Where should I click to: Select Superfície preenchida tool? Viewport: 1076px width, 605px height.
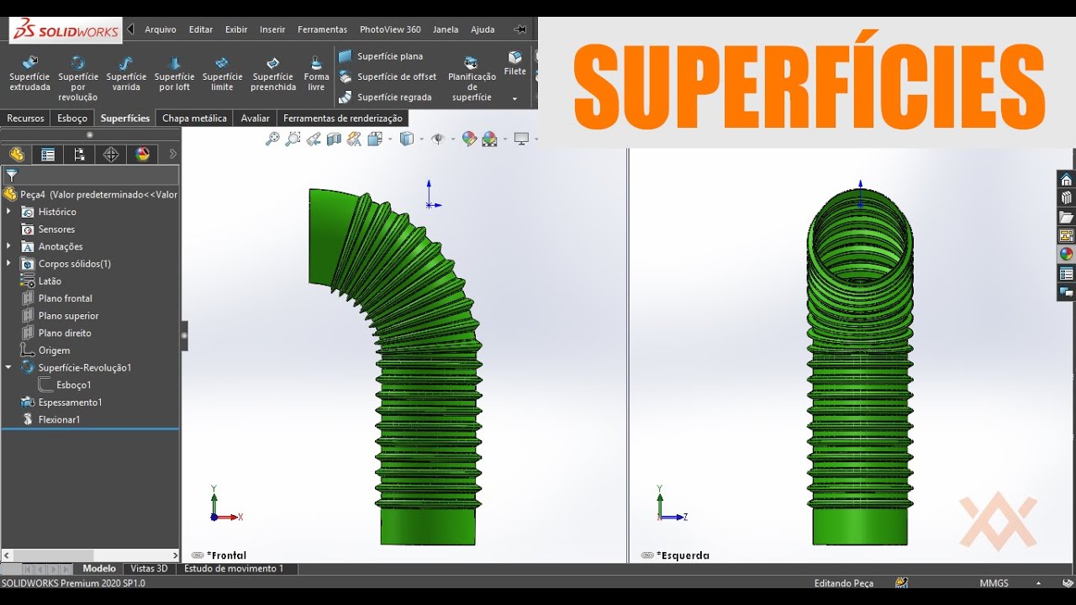coord(273,74)
